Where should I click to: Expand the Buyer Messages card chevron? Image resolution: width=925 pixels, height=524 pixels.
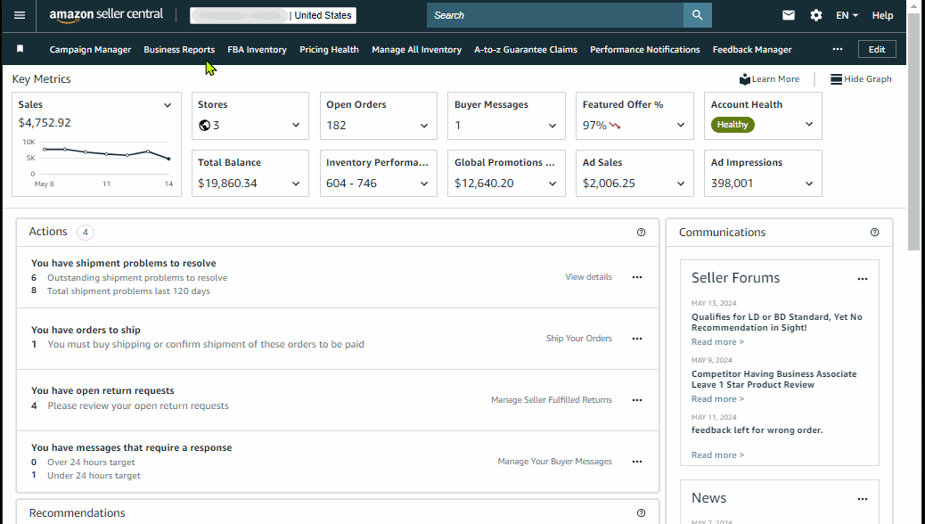click(553, 125)
